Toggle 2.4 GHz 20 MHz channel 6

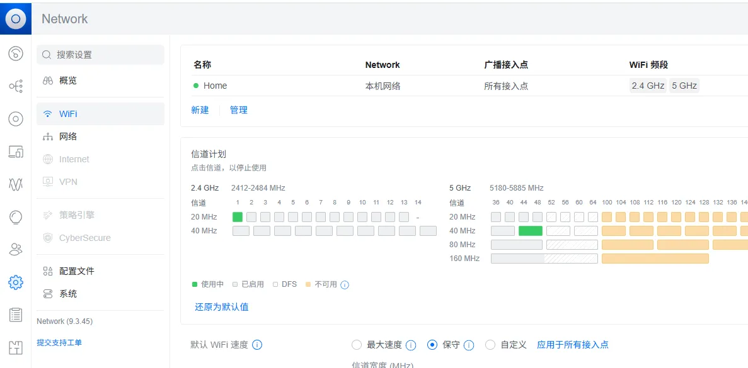(x=307, y=217)
